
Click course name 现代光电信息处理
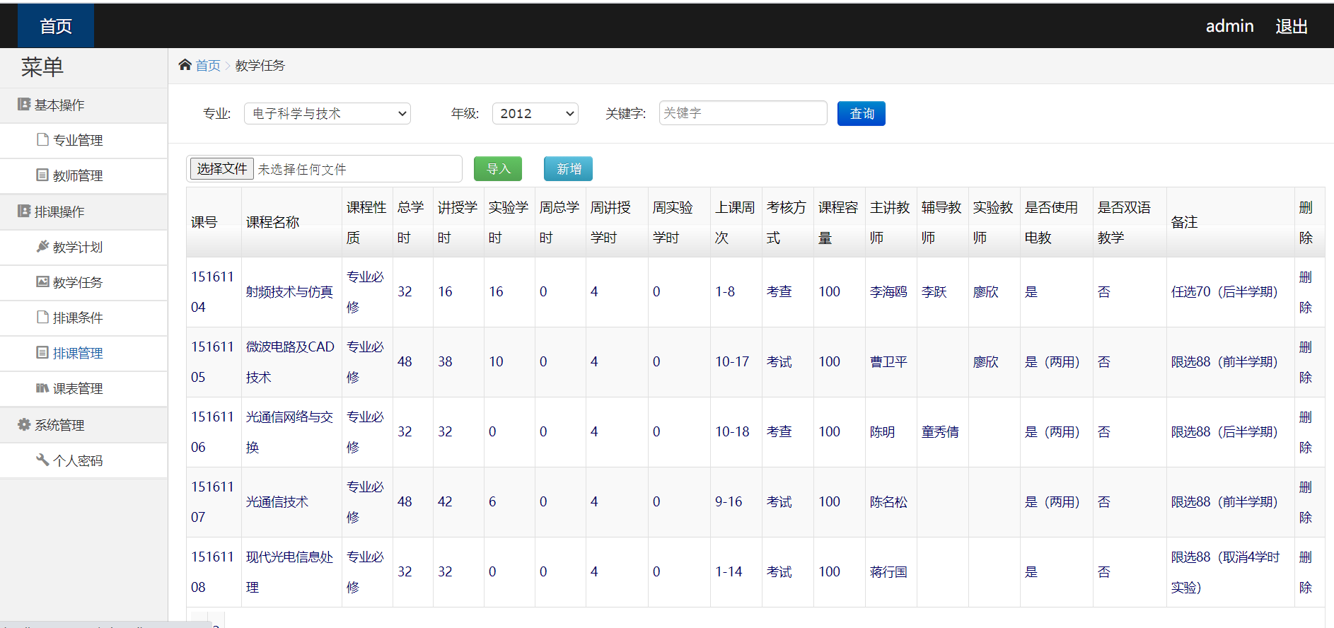(289, 572)
